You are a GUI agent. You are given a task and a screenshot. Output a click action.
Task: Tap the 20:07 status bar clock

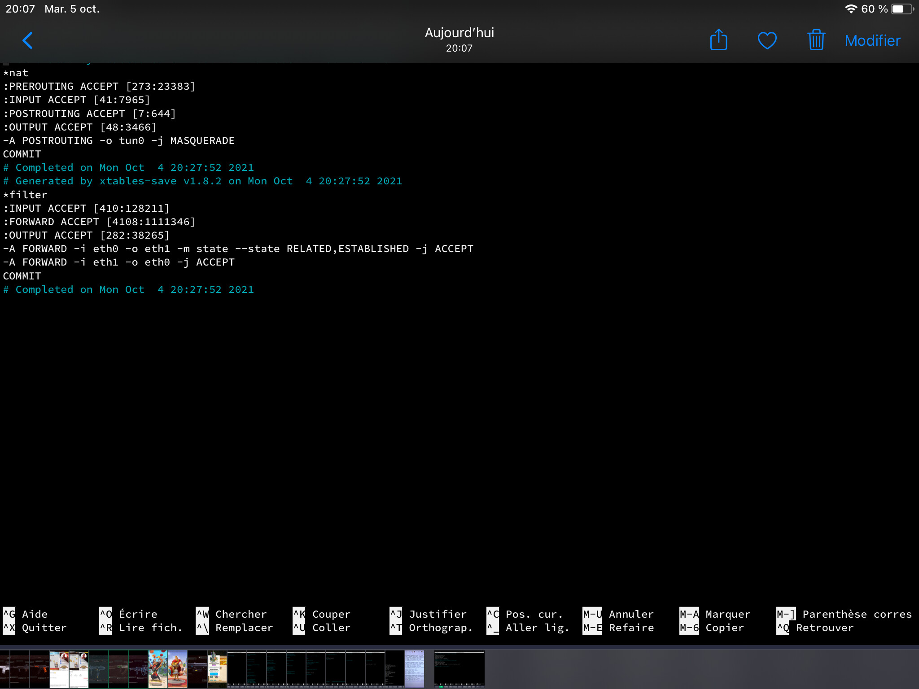pyautogui.click(x=20, y=9)
